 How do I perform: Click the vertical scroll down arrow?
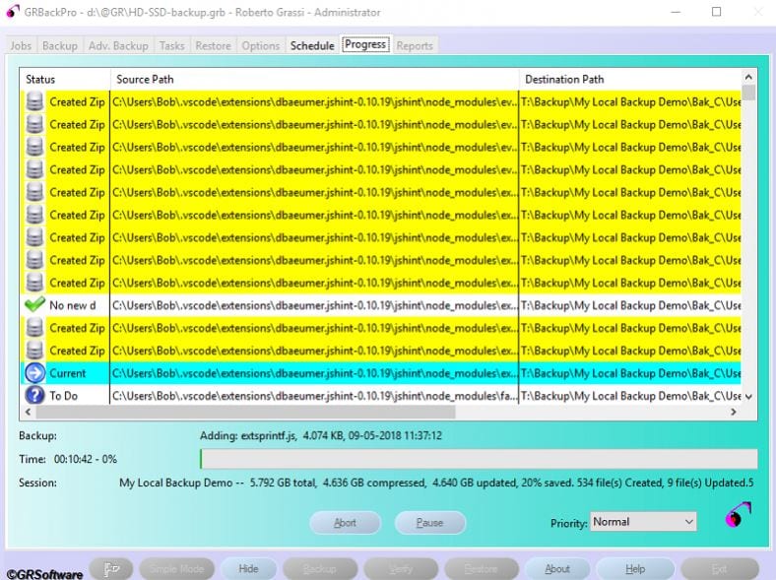pos(748,397)
